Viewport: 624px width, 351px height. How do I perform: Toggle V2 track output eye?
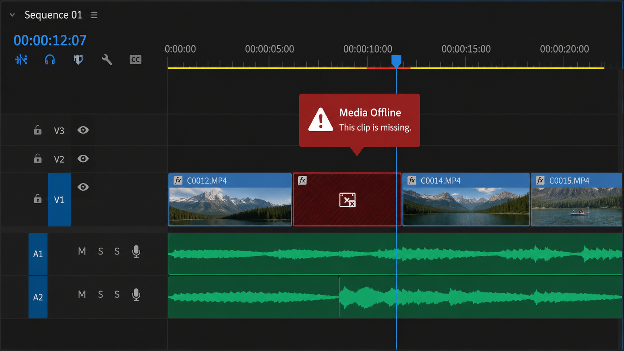pos(83,159)
